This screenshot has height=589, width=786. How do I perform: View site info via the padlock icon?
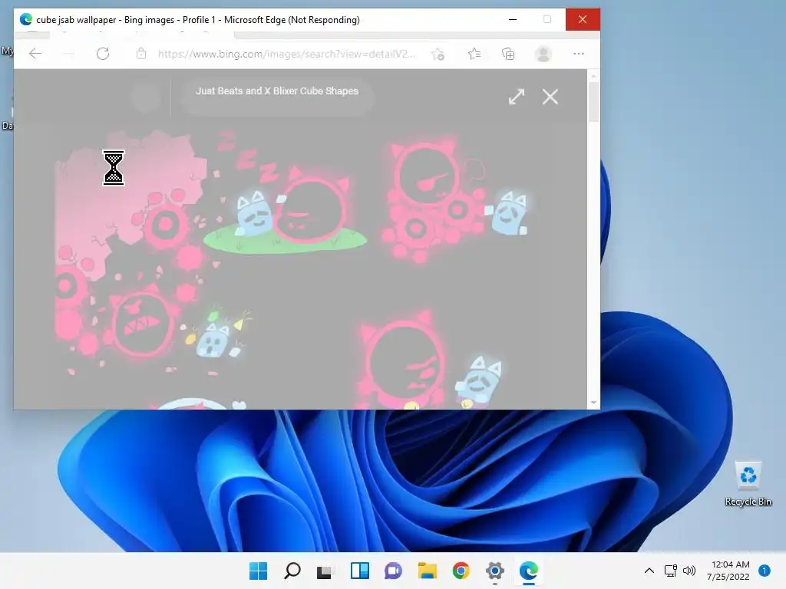point(141,54)
